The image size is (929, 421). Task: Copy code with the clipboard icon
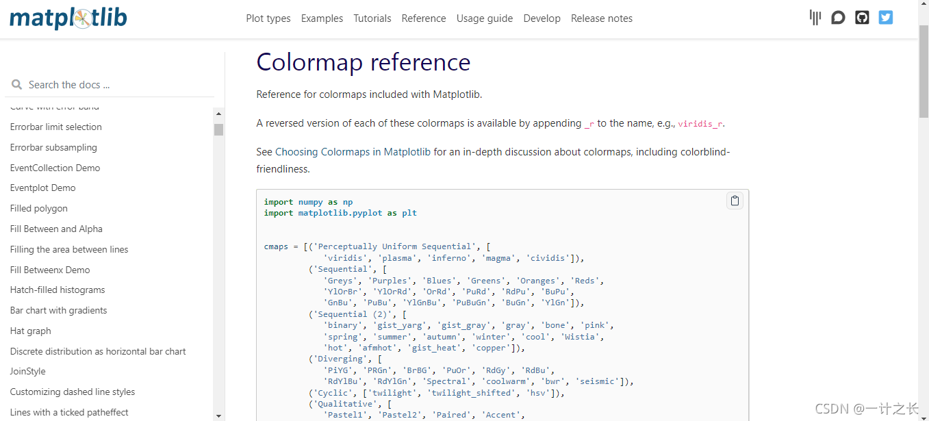click(x=735, y=201)
